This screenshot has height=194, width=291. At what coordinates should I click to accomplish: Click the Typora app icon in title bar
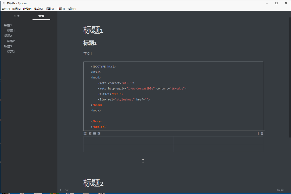[x=4, y=3]
